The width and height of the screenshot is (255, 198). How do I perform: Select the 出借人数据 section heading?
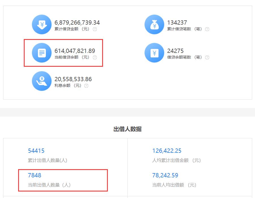click(x=127, y=129)
